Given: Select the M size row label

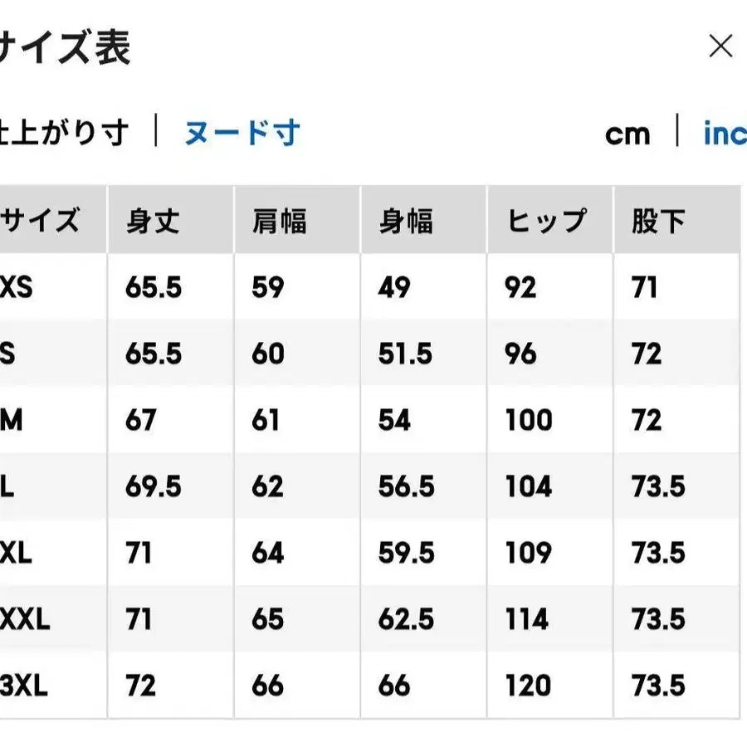Looking at the screenshot, I should point(12,421).
